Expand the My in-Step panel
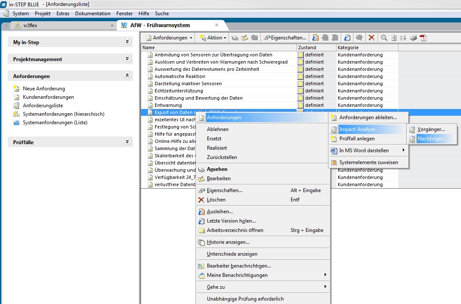This screenshot has height=304, width=461. tap(127, 42)
